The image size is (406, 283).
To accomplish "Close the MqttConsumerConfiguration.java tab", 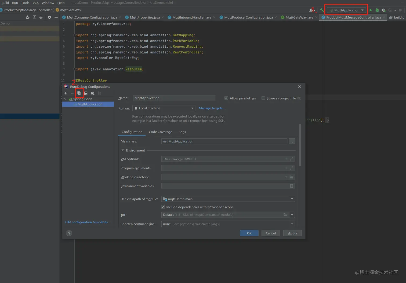I will (x=120, y=17).
